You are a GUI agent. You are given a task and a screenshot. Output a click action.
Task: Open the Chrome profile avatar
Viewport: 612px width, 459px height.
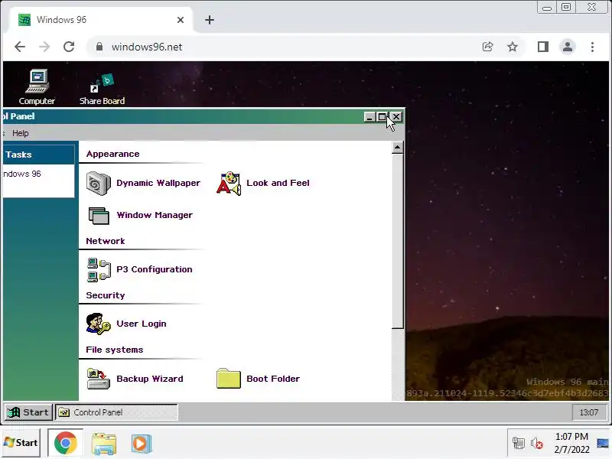point(568,47)
